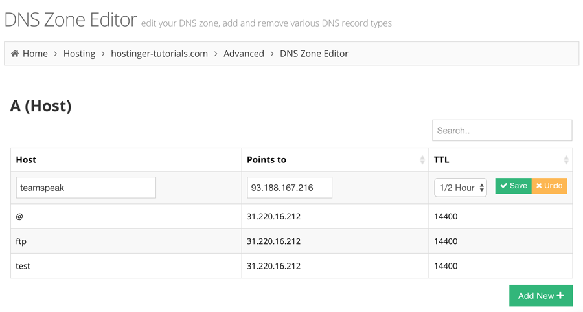
Task: Undo changes to the teamspeak record
Action: [x=549, y=186]
